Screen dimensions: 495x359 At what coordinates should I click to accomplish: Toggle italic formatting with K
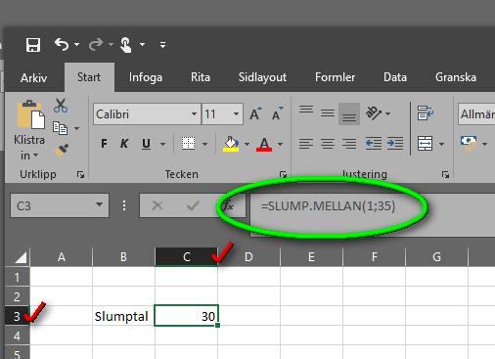[x=124, y=144]
